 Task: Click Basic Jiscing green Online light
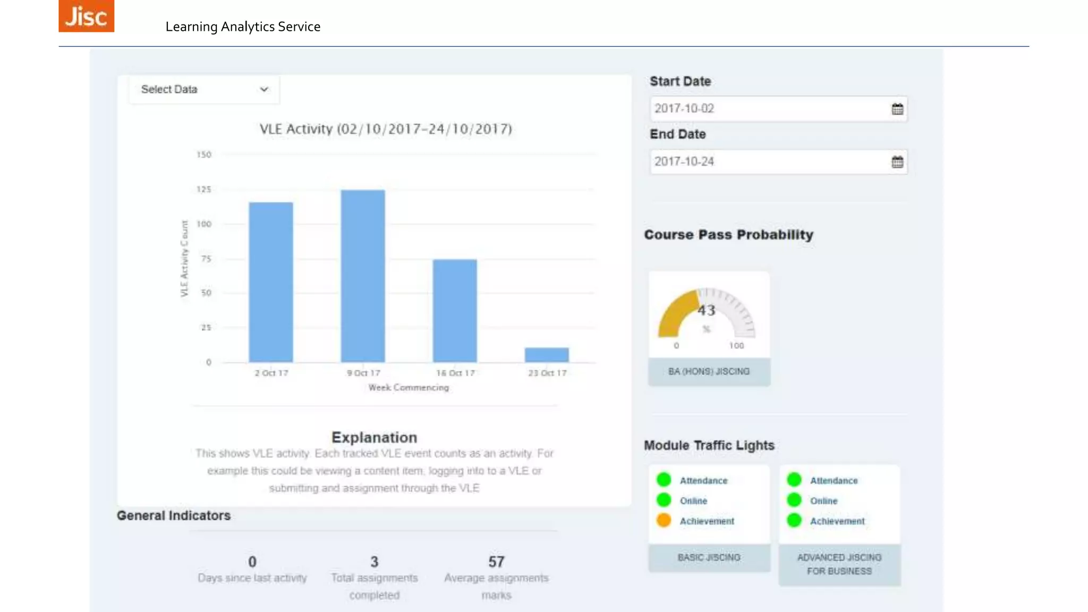click(664, 500)
